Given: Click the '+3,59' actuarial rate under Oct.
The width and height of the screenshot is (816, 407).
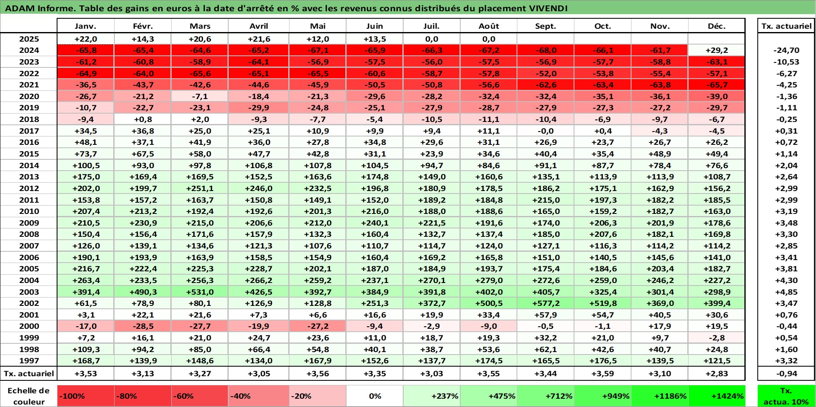Looking at the screenshot, I should point(603,374).
